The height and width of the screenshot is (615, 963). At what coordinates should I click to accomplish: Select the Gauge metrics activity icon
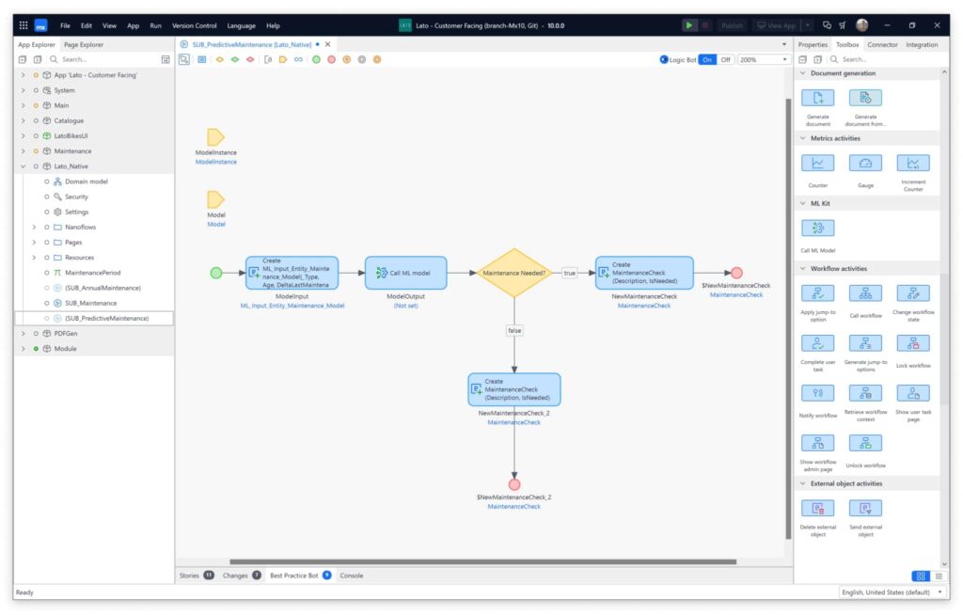865,163
